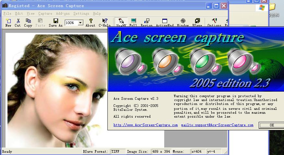Open the Help menu
The height and width of the screenshot is (155, 284).
tap(97, 13)
